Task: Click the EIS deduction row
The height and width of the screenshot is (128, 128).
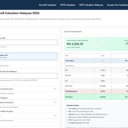Action: pyautogui.click(x=96, y=81)
